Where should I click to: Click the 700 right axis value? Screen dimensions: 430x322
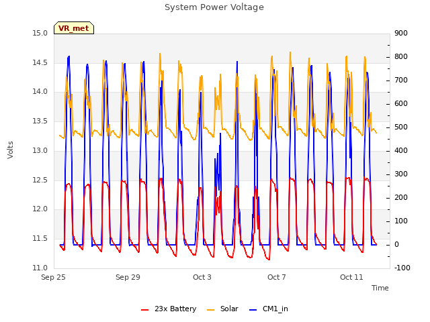click(x=401, y=80)
